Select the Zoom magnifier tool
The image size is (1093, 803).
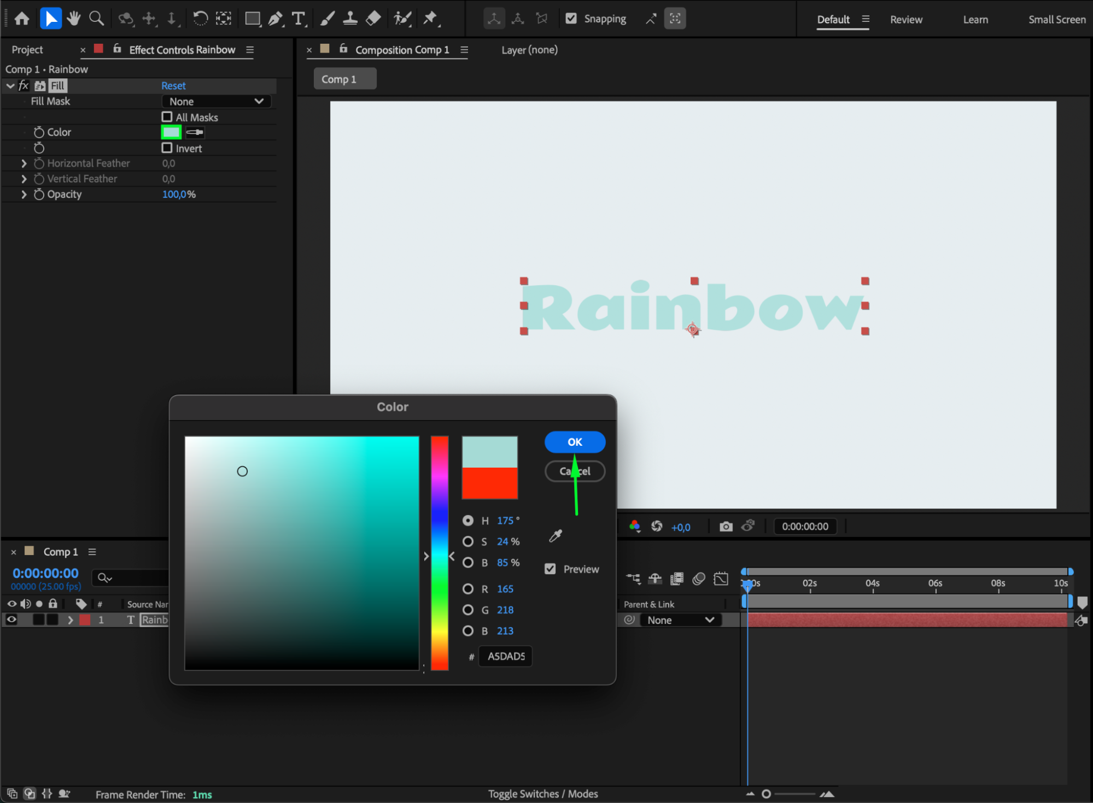(96, 19)
